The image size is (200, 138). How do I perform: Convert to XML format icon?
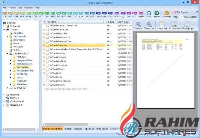coord(70,15)
